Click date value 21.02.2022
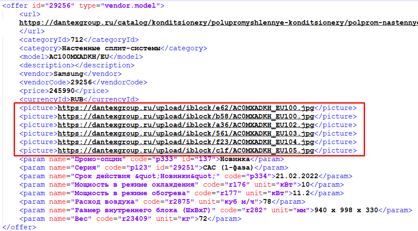 pos(297,176)
